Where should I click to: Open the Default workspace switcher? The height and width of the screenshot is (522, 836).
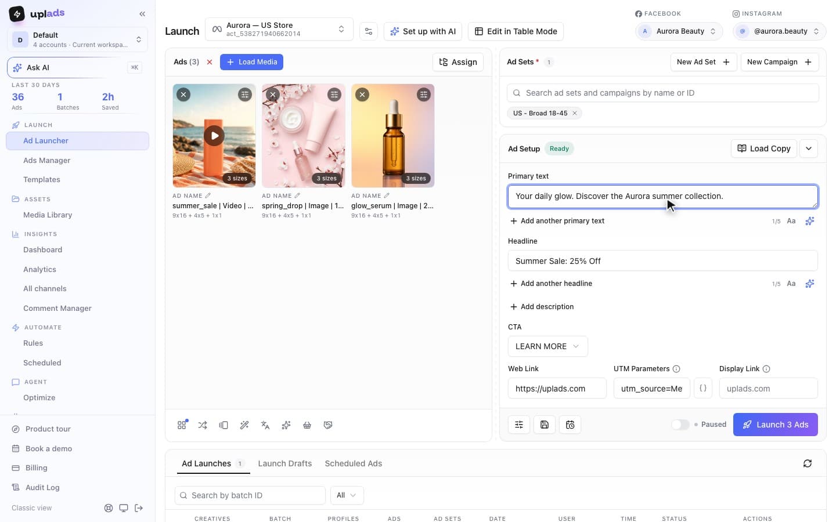tap(77, 39)
